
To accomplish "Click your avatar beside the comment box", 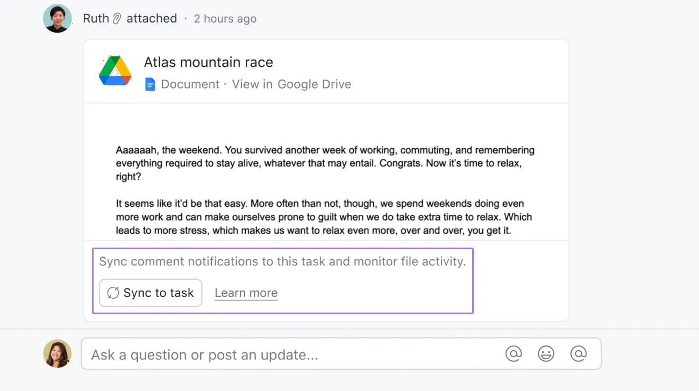I will [57, 353].
